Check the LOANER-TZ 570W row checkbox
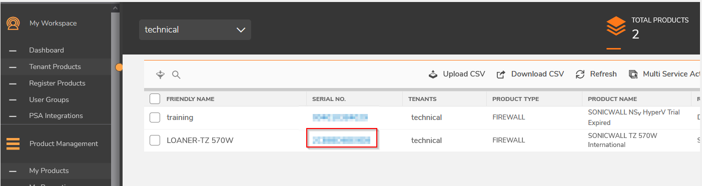Screen dimensions: 702x186 point(155,140)
